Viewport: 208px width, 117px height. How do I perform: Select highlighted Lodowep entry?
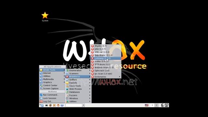[106, 58]
